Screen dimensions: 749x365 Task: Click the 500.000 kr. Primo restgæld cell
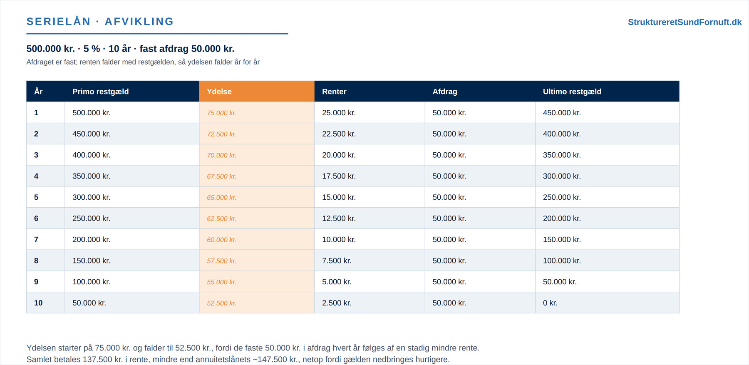[x=132, y=113]
